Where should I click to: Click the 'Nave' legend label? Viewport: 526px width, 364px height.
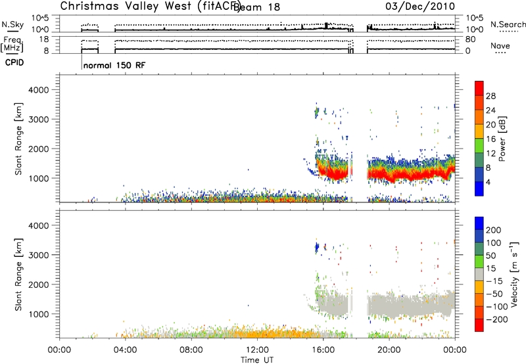[x=500, y=45]
